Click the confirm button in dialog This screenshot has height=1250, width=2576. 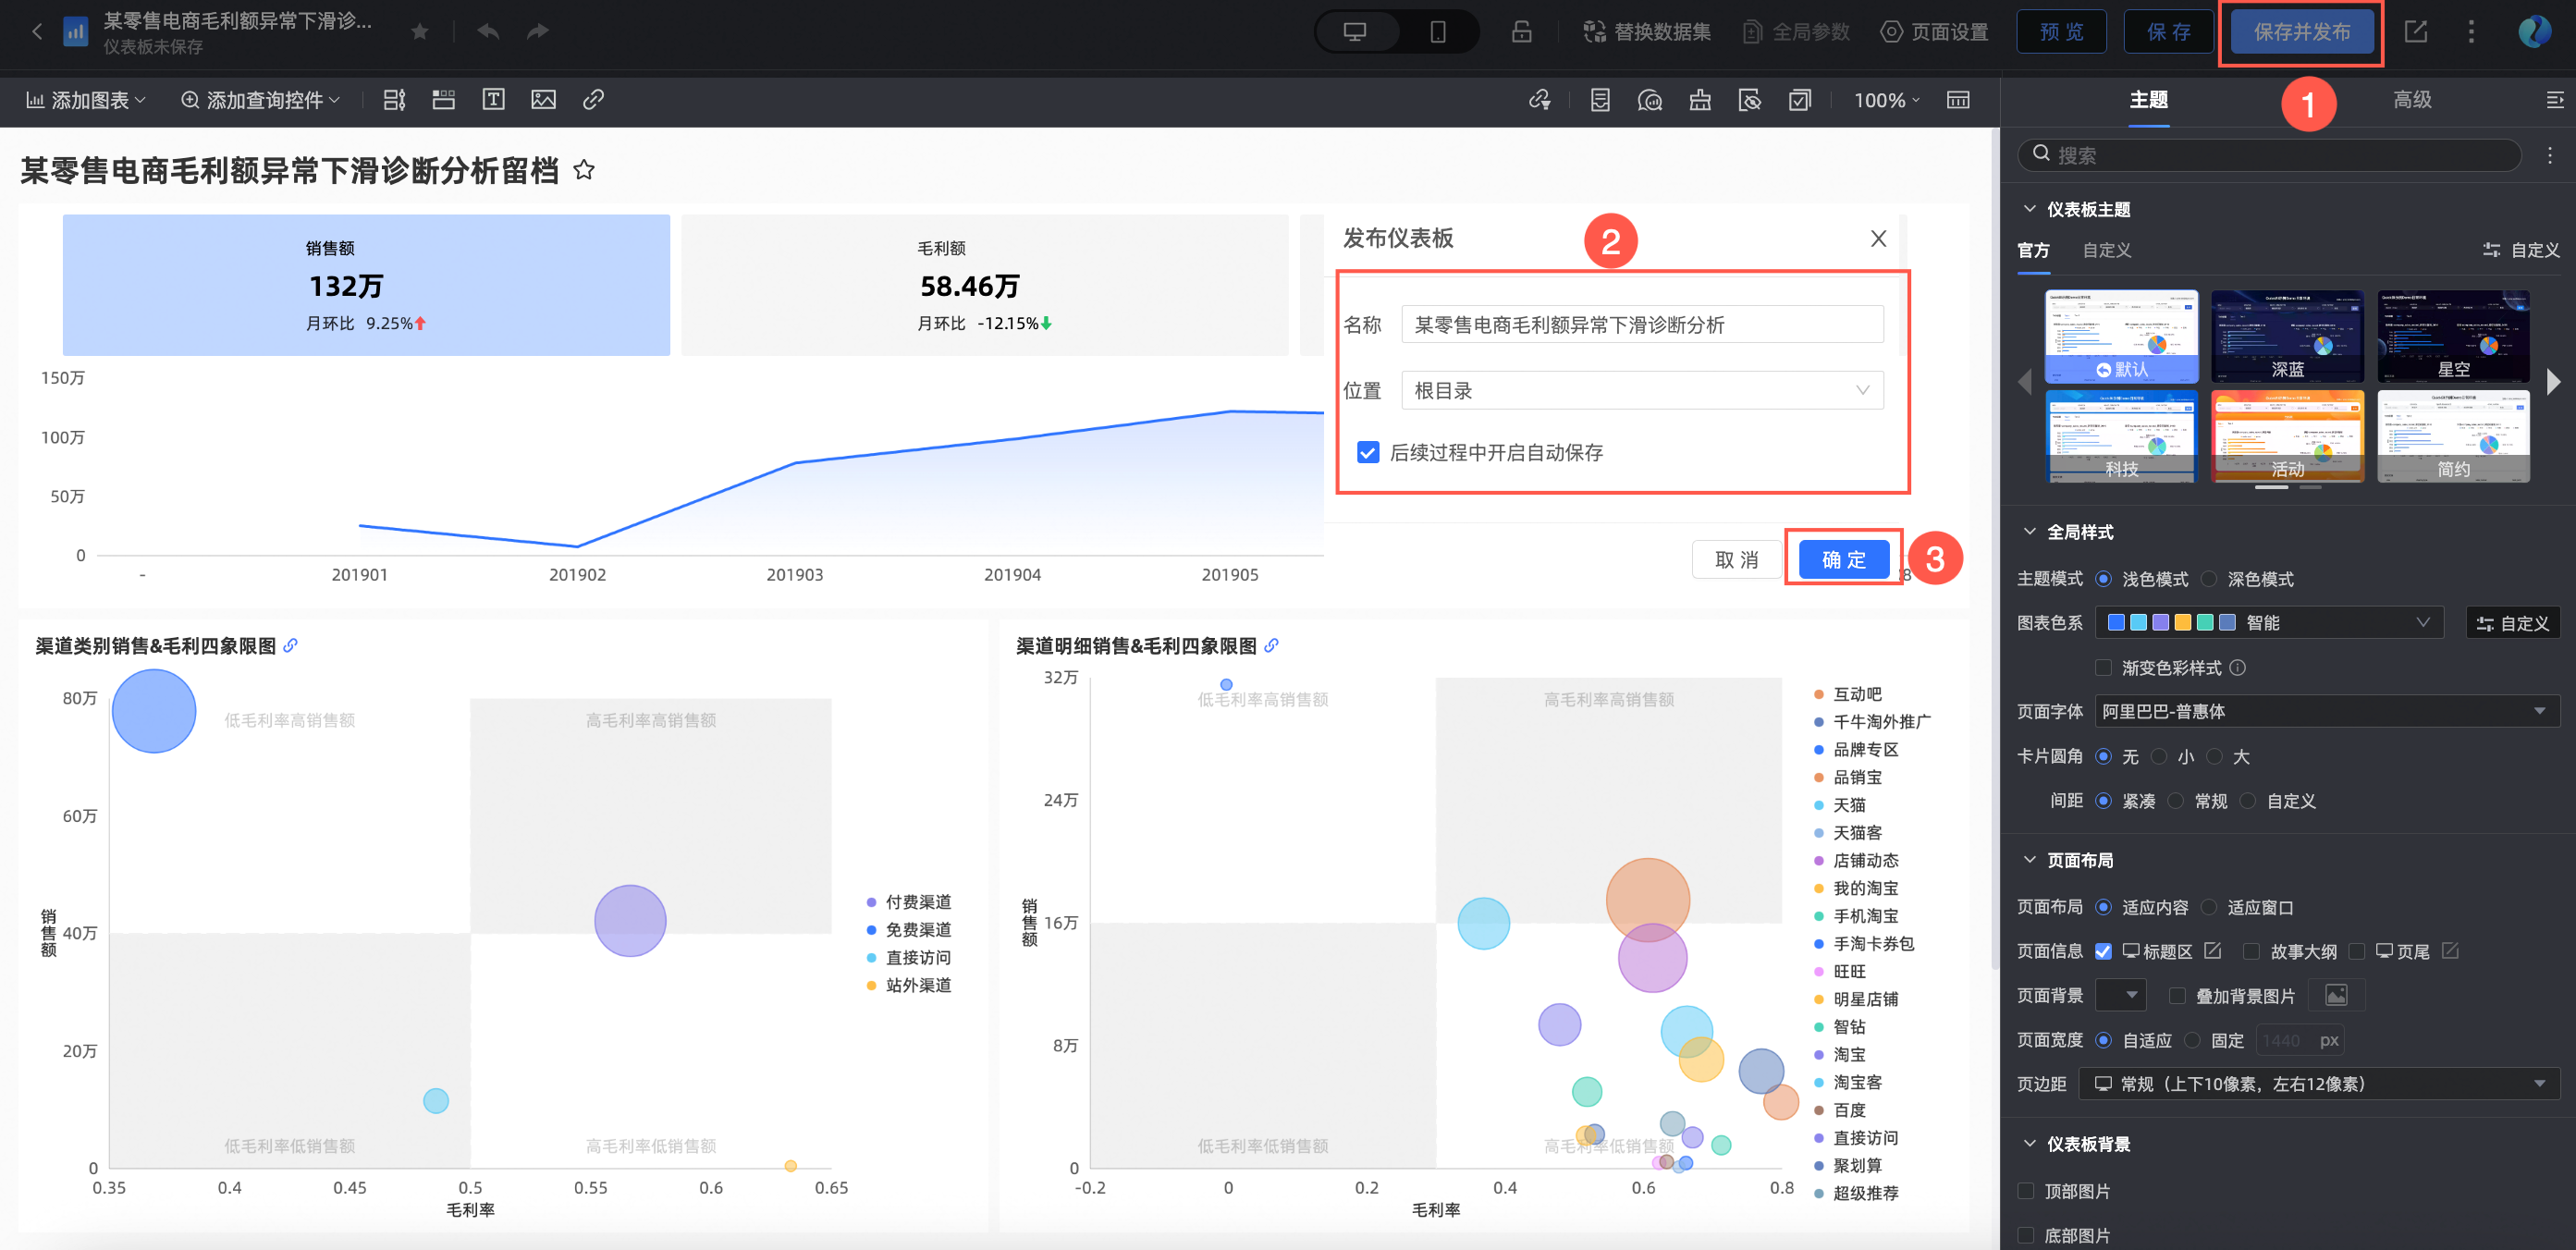pos(1842,560)
